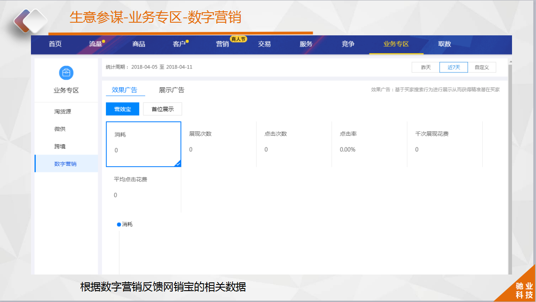Click the statistics period 2018-04-05 至 2018-04-11 text
The height and width of the screenshot is (302, 536).
[x=162, y=67]
